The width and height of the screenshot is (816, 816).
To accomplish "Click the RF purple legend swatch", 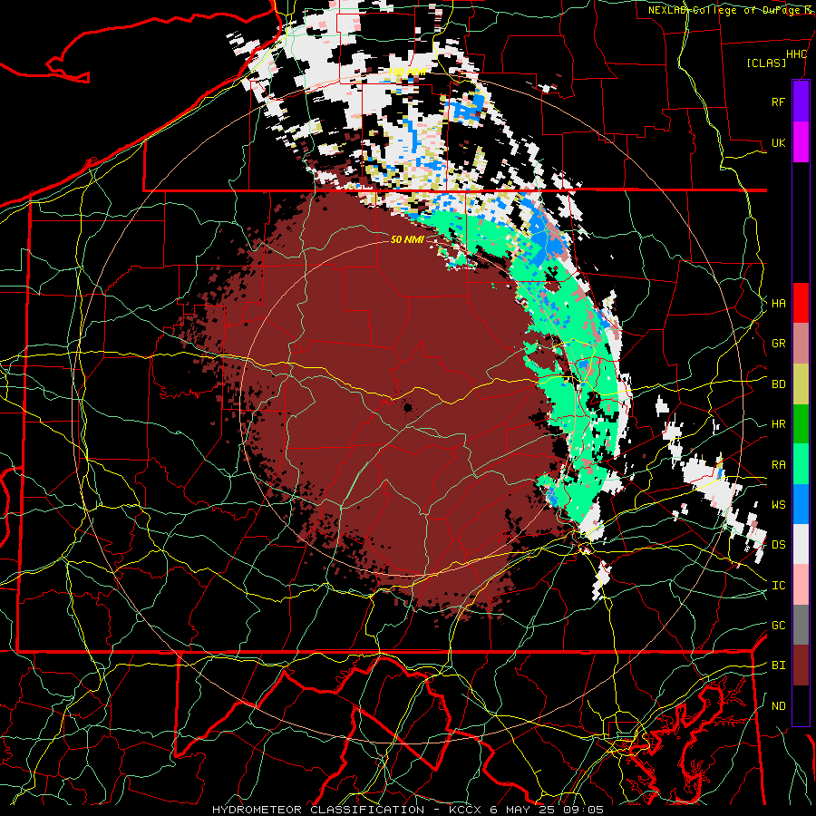I will tap(801, 102).
